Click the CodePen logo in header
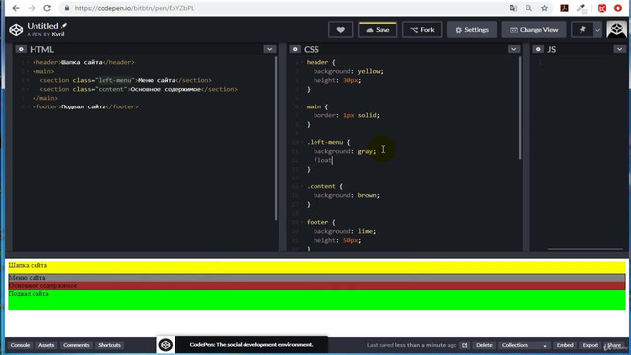 pyautogui.click(x=16, y=30)
